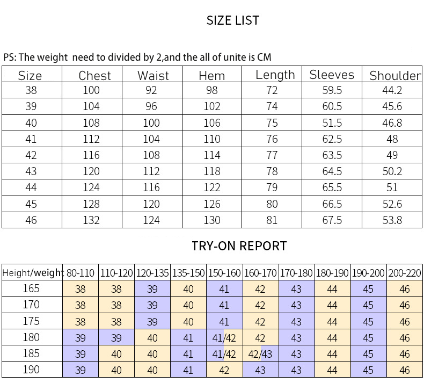Click the Chest column header
Viewport: 424px width, 383px height.
coord(94,76)
